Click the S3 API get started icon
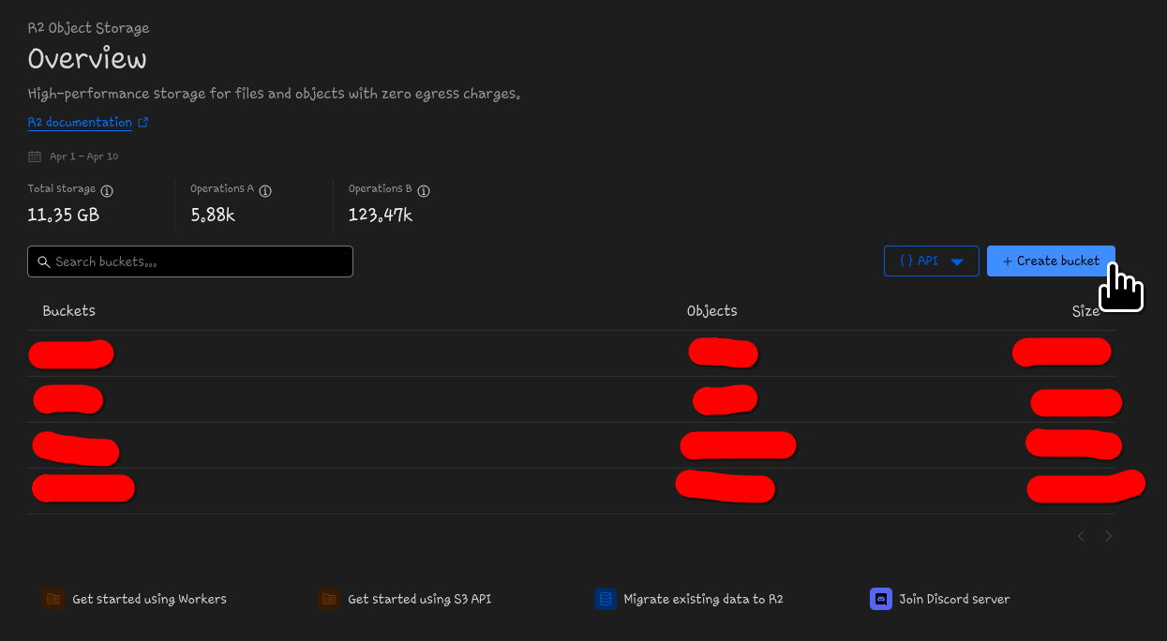The width and height of the screenshot is (1167, 641). [x=328, y=599]
